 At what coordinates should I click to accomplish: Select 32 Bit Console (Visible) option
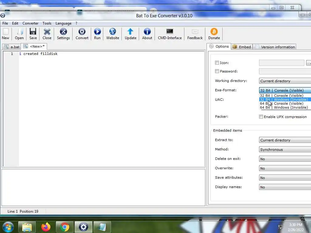(285, 96)
